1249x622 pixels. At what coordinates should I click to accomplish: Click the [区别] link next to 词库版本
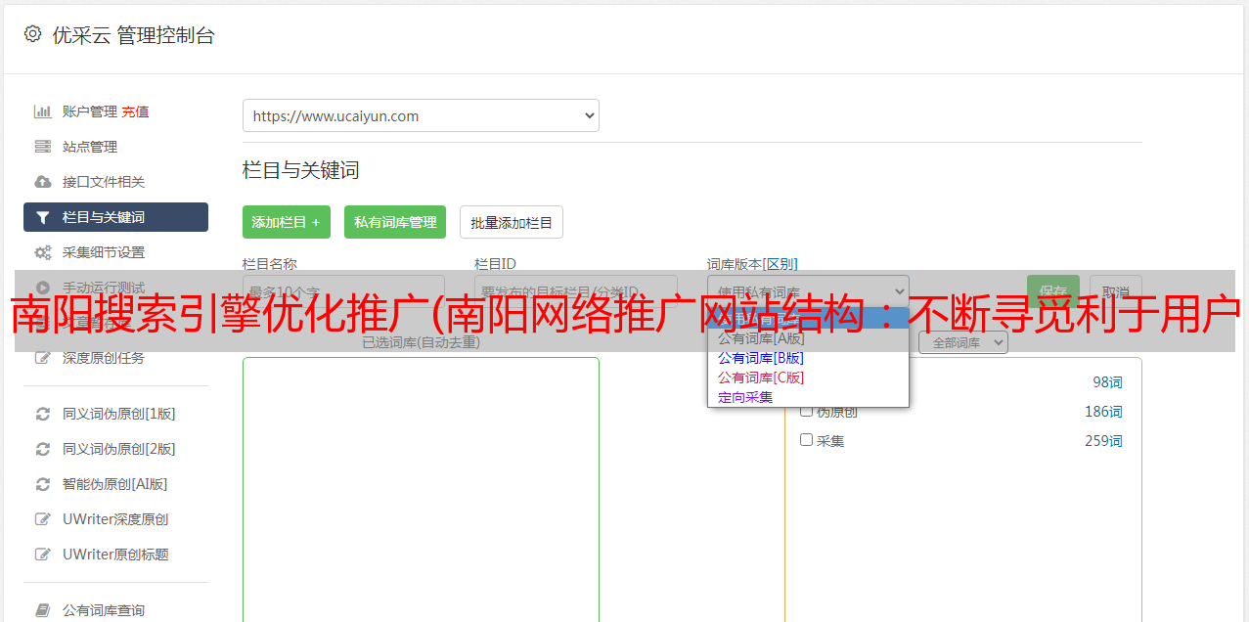point(781,264)
